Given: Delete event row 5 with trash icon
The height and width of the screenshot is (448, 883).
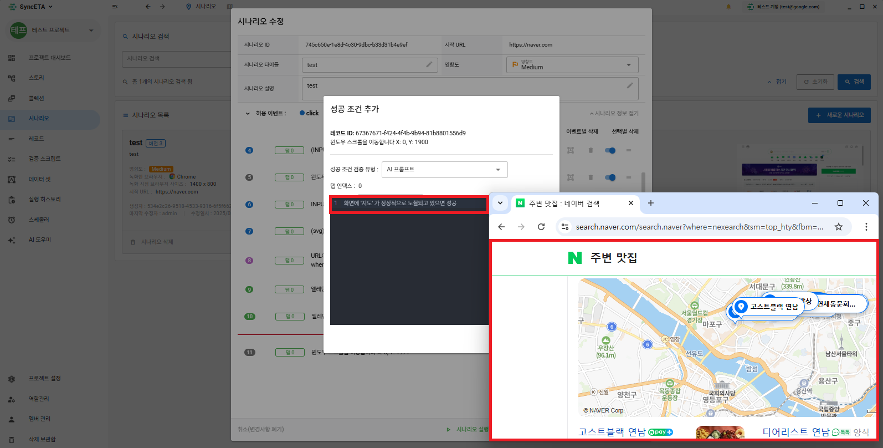Looking at the screenshot, I should click(x=591, y=177).
